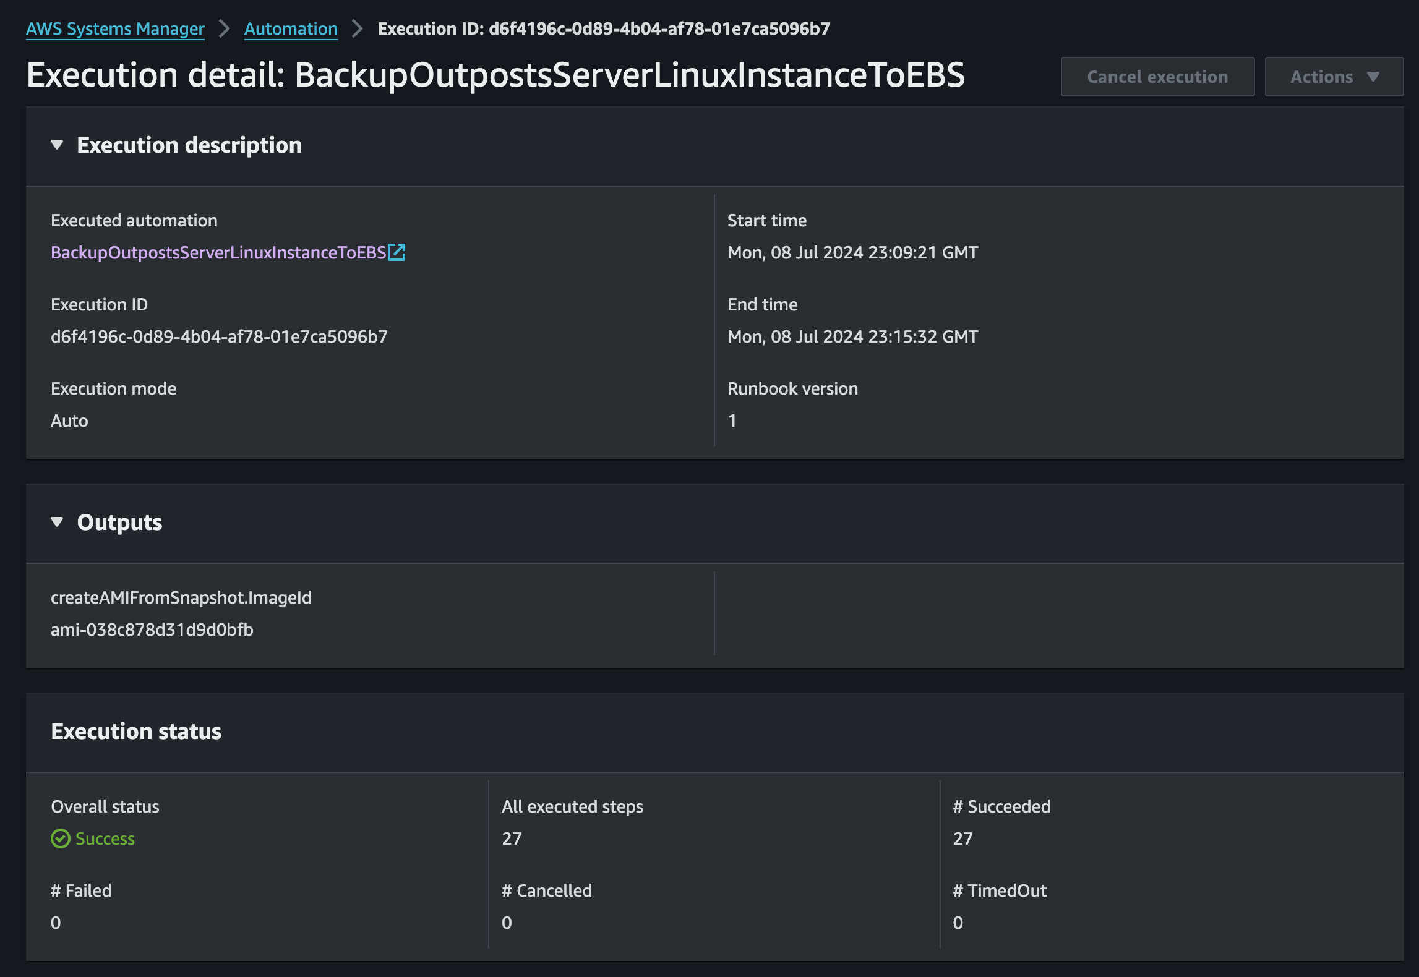Click the green Success checkmark icon
Screen dimensions: 1419x977
coord(60,838)
